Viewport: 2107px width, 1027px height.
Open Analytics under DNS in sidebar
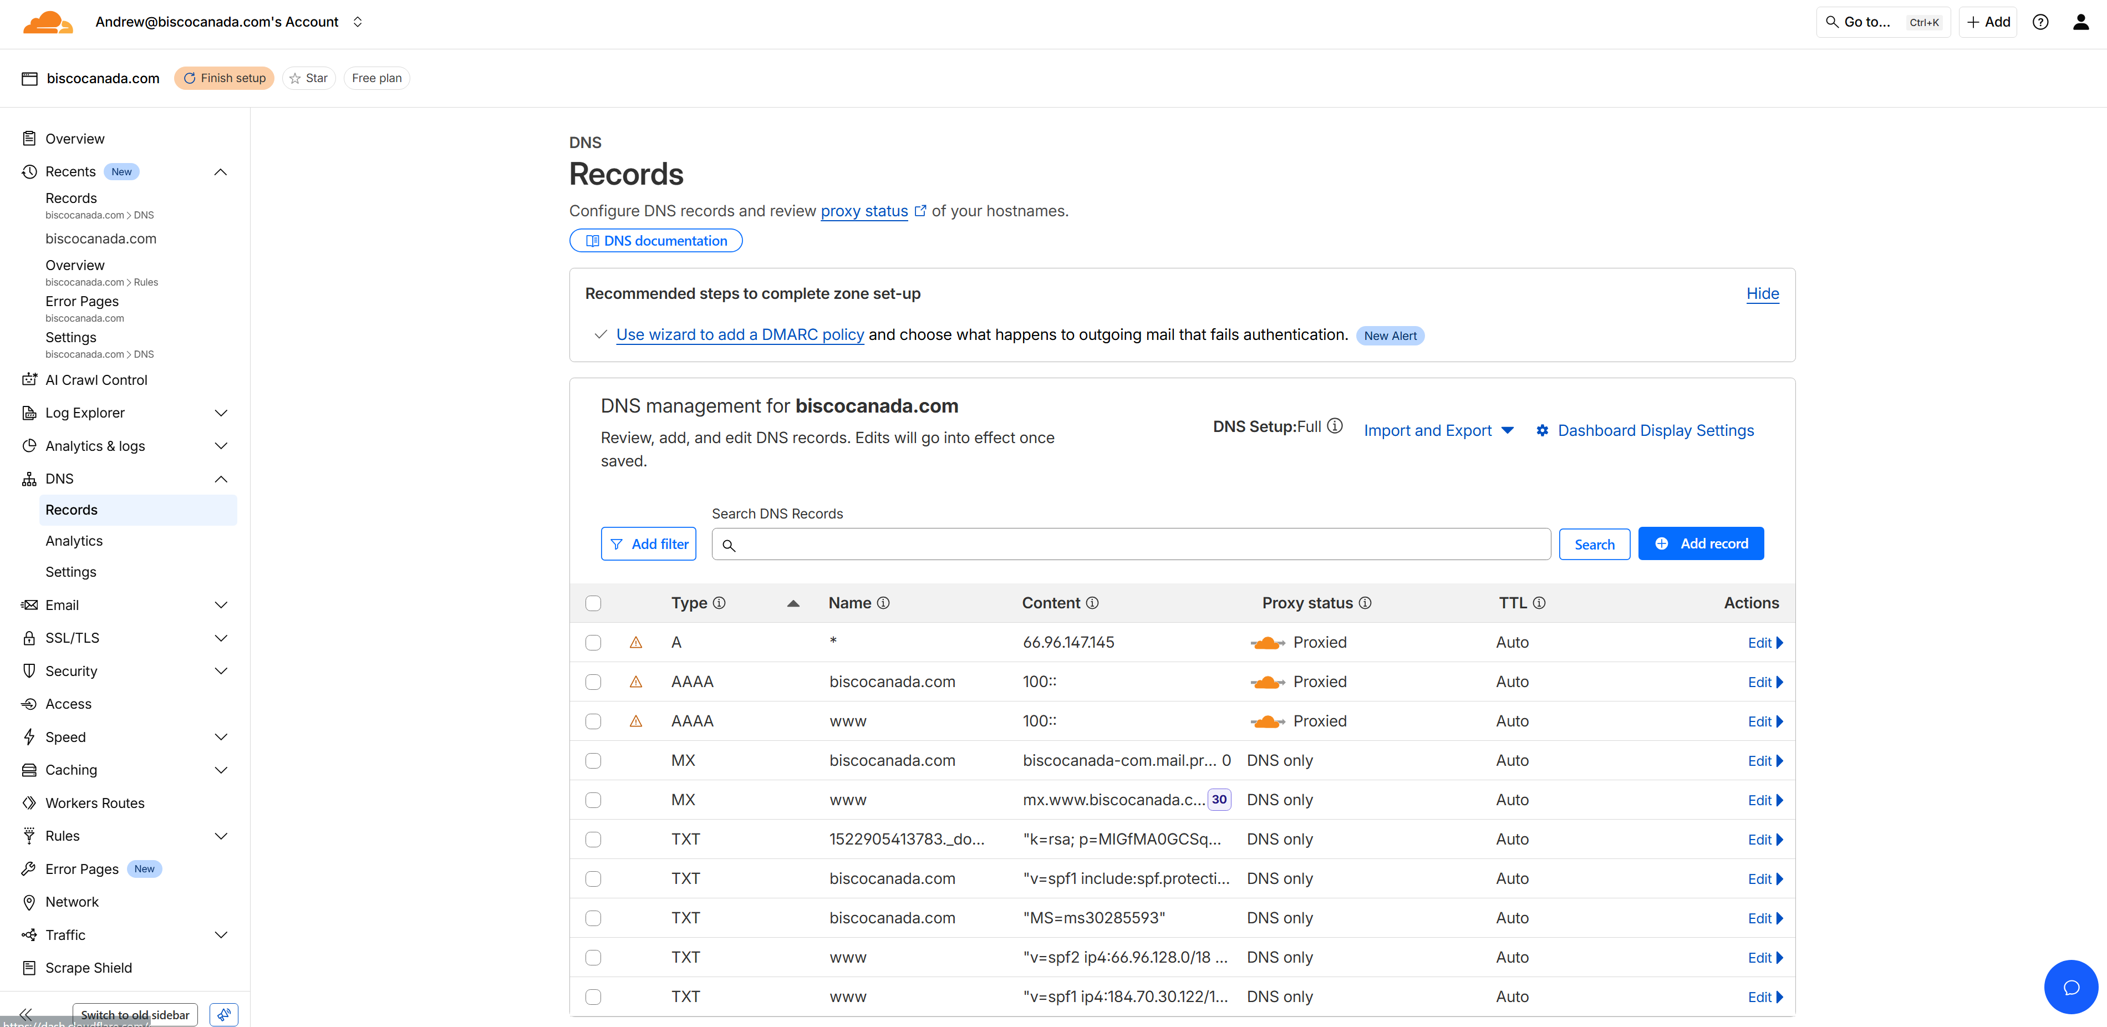pos(74,541)
